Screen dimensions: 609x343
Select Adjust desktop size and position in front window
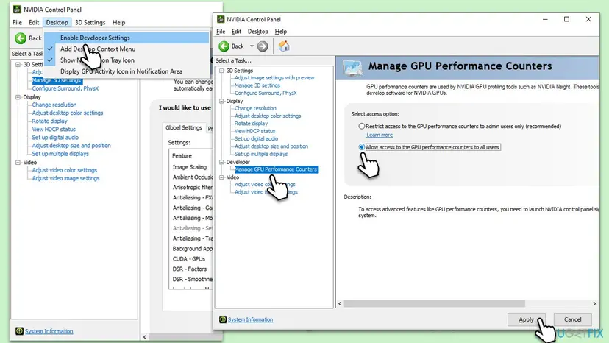[271, 146]
